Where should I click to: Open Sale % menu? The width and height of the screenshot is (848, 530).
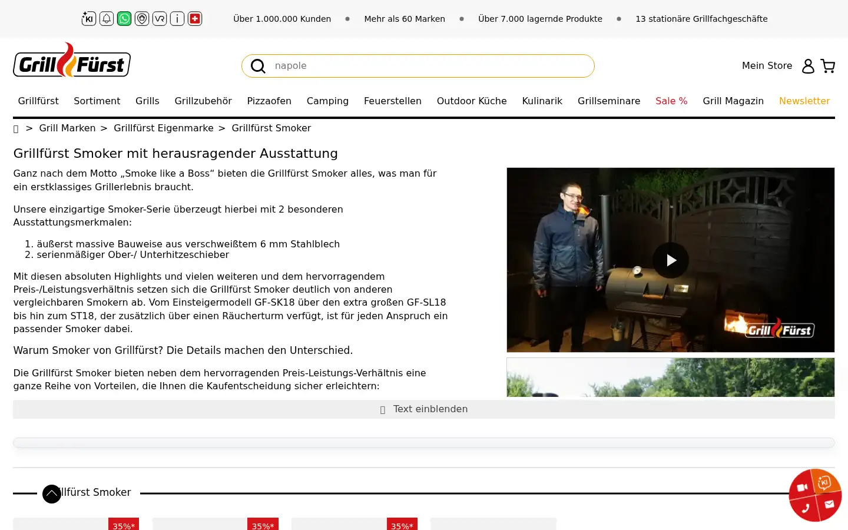pyautogui.click(x=671, y=101)
